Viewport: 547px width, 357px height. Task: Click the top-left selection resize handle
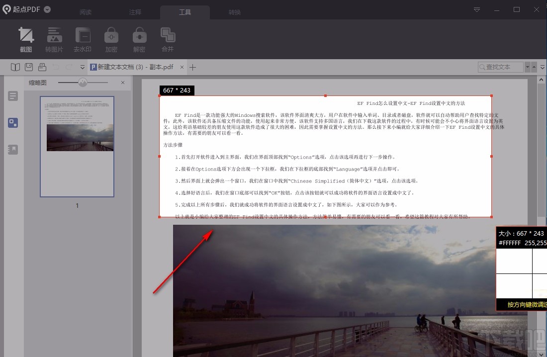click(160, 95)
